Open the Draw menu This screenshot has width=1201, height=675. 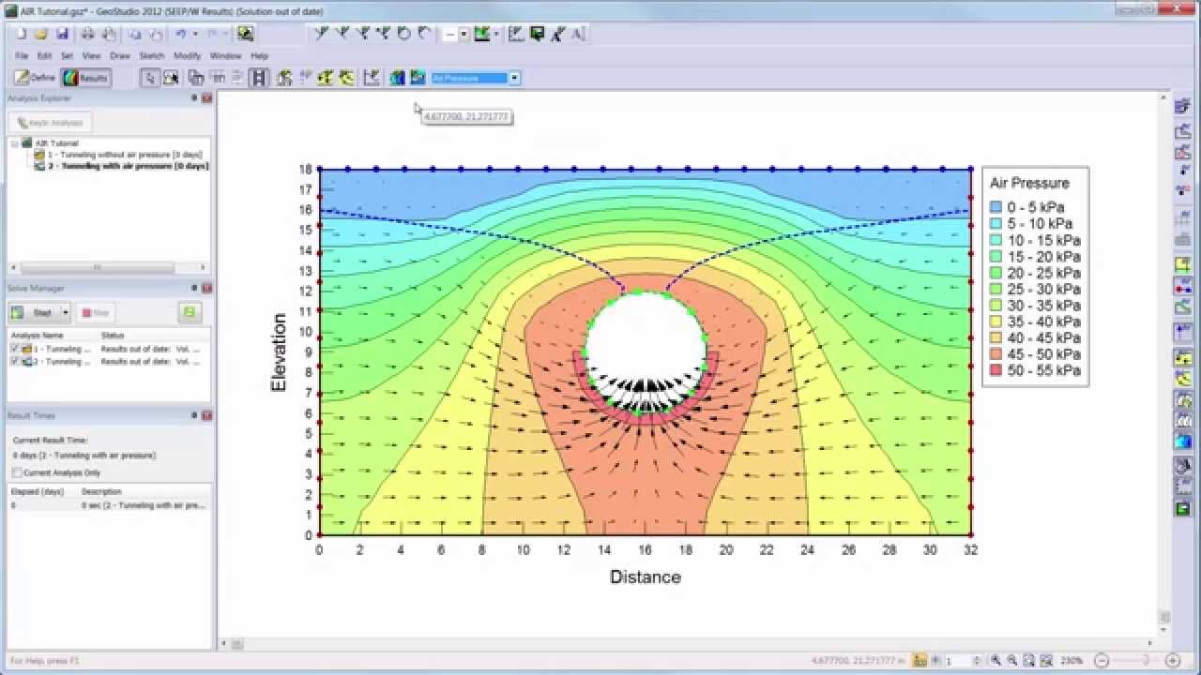120,56
